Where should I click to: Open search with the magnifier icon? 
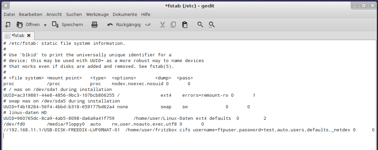click(x=201, y=25)
